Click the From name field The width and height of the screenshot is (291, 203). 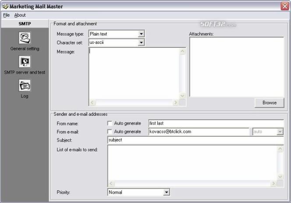216,123
